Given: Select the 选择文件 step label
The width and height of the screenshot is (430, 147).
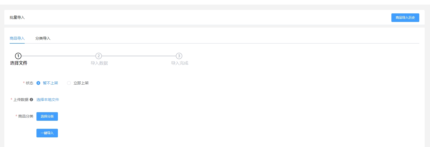Looking at the screenshot, I should 19,63.
